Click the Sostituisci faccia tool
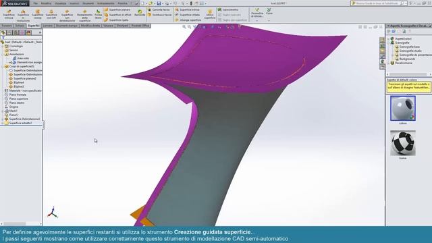Screen dimensions: 432x243 pos(159,15)
